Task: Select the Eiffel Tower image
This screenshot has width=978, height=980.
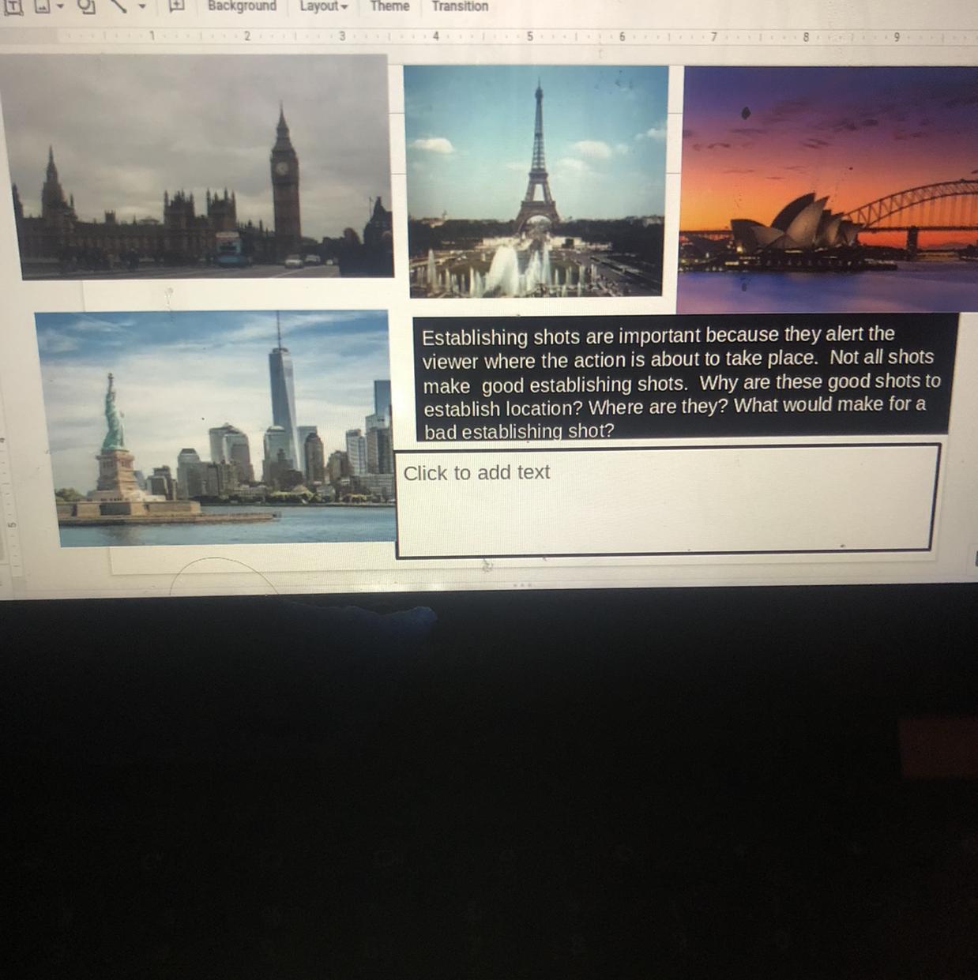Action: pyautogui.click(x=536, y=181)
